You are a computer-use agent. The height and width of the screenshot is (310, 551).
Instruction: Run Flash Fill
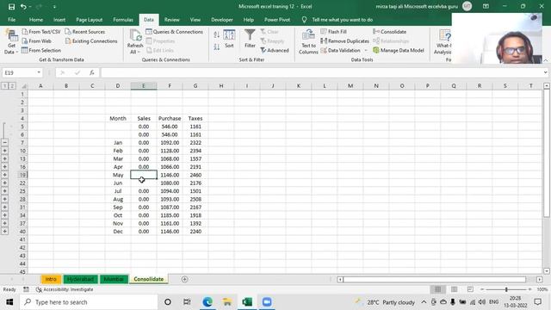(x=333, y=32)
